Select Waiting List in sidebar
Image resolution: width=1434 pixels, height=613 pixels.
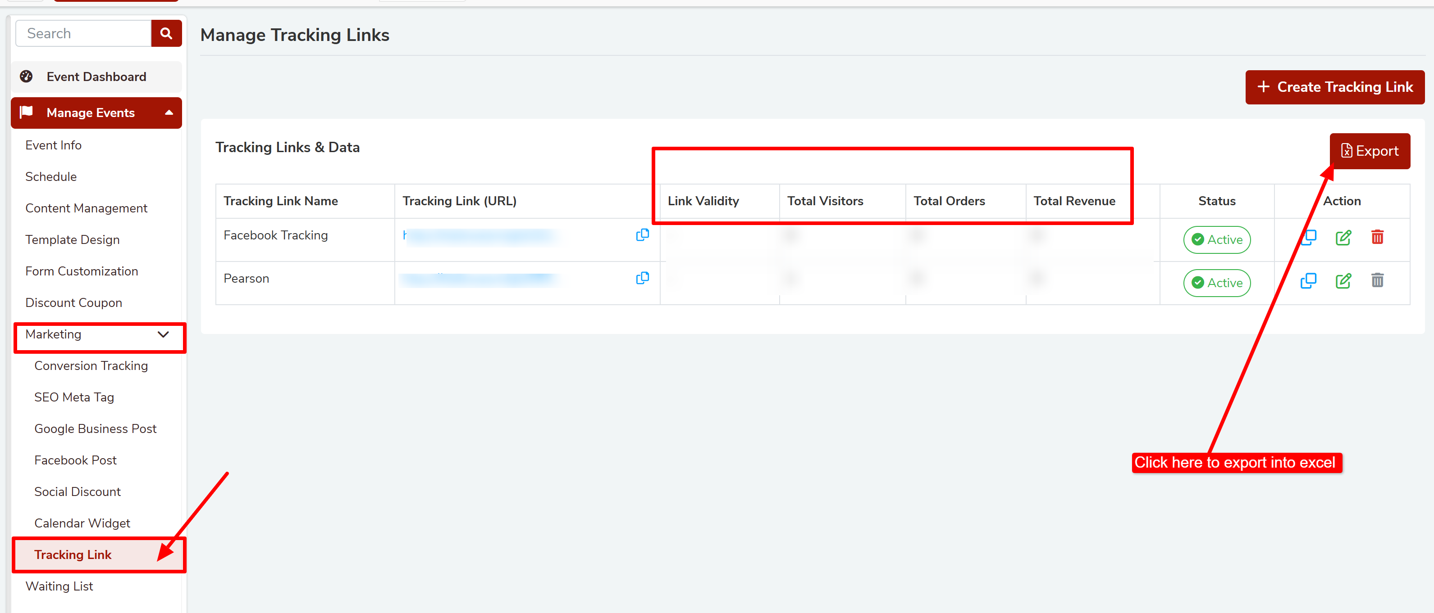(x=59, y=586)
